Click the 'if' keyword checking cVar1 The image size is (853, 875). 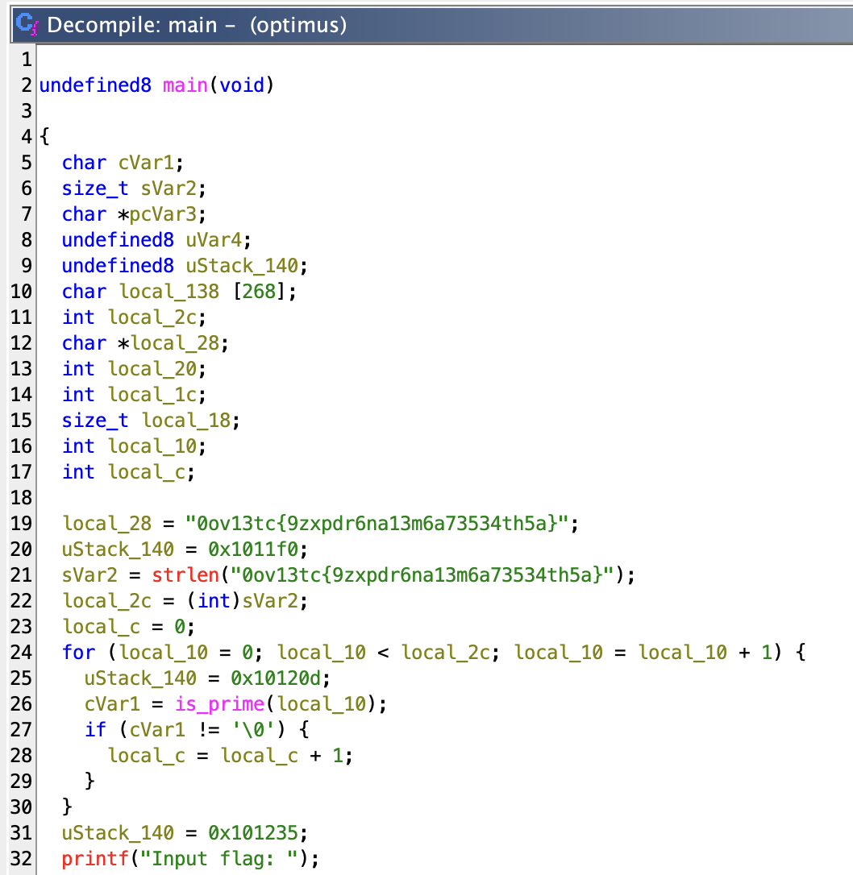pos(95,729)
